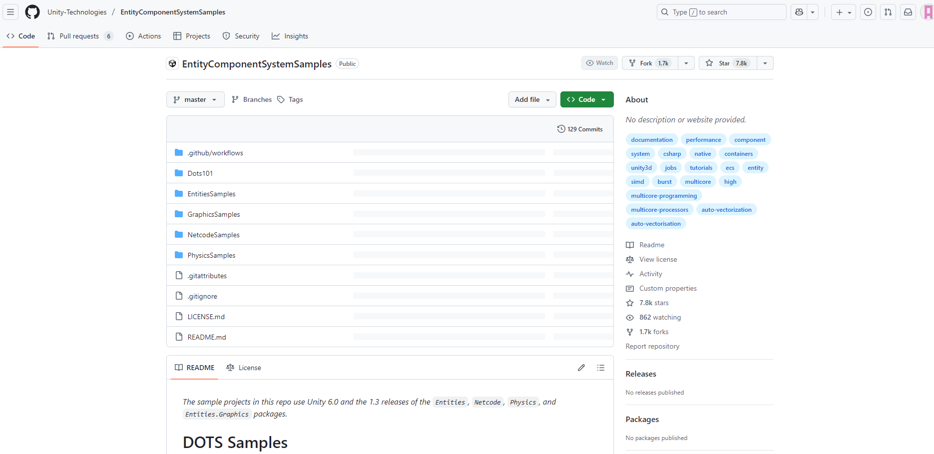Click the edit README pencil icon
Viewport: 934px width, 454px height.
tap(581, 368)
